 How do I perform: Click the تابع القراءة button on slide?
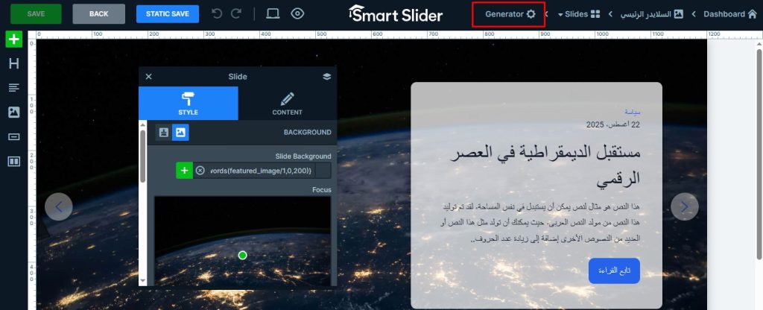point(614,271)
